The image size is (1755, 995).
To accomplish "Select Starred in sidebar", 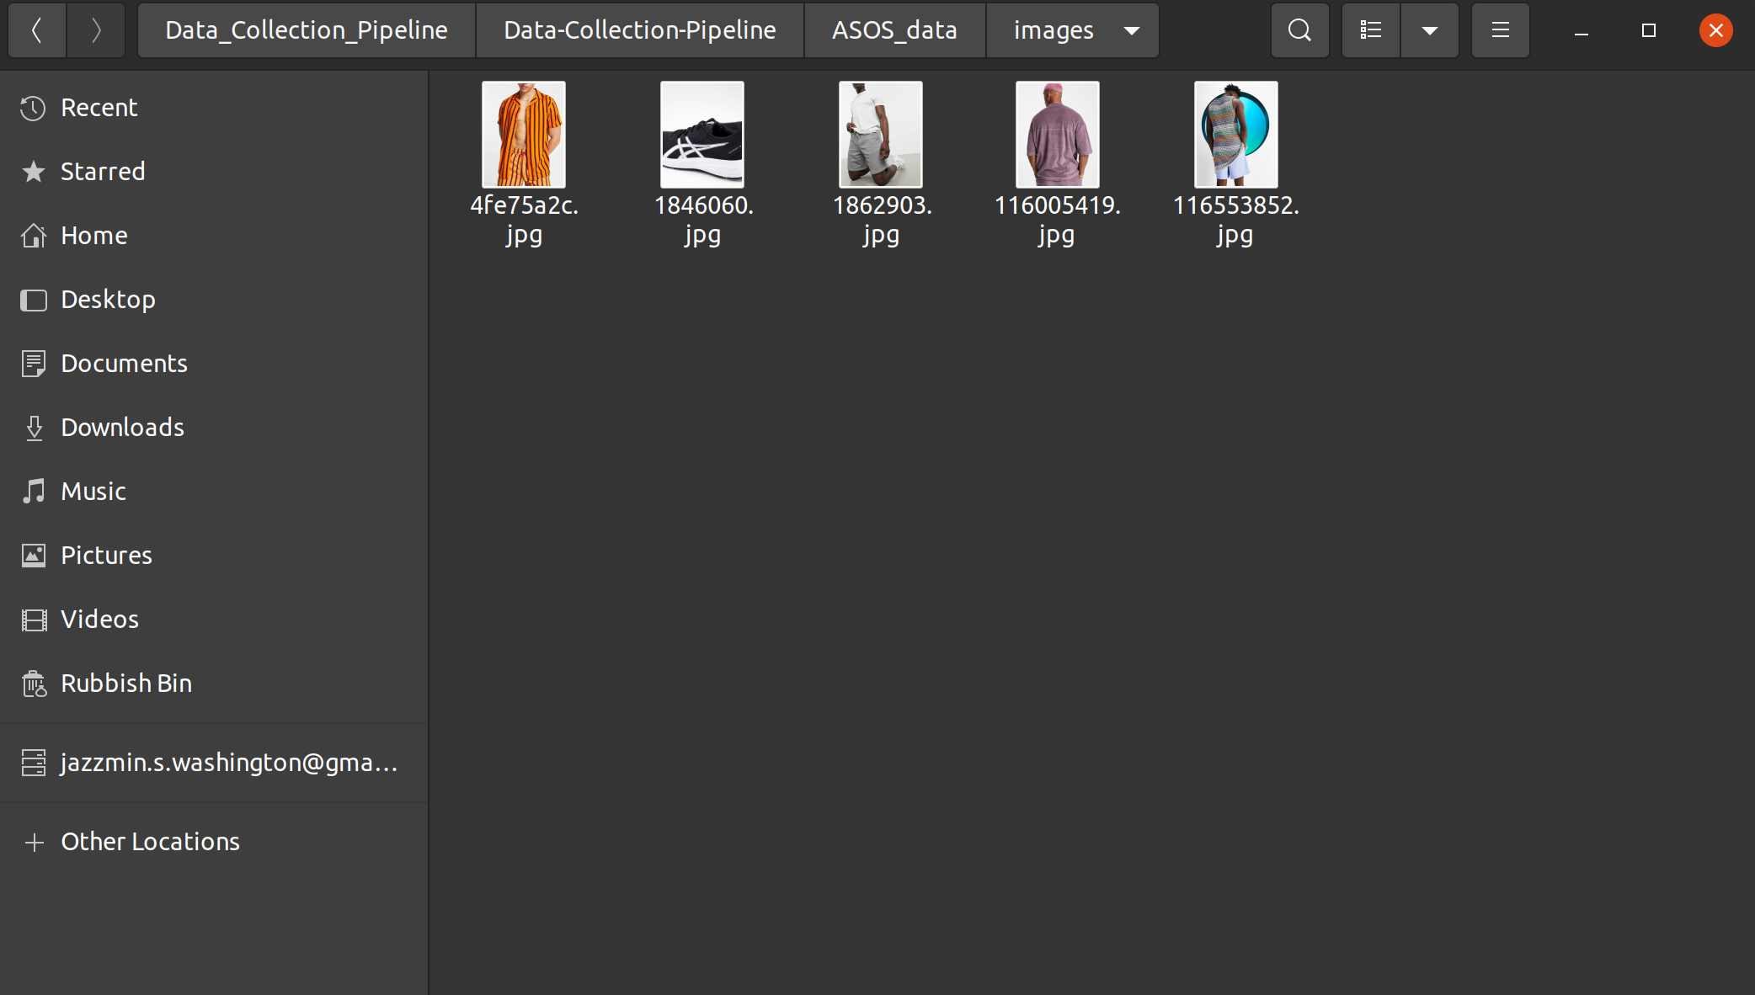I will pyautogui.click(x=102, y=172).
